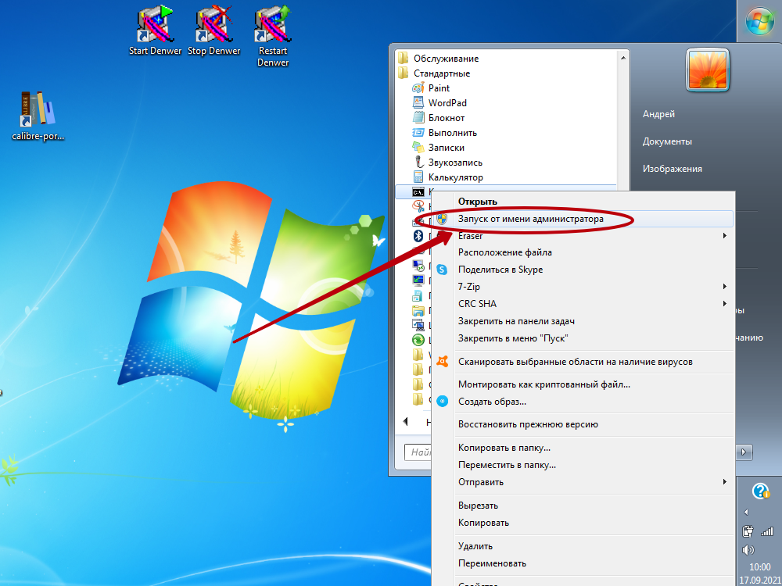Click the volume speaker tray icon
The width and height of the screenshot is (782, 586).
pos(747,549)
